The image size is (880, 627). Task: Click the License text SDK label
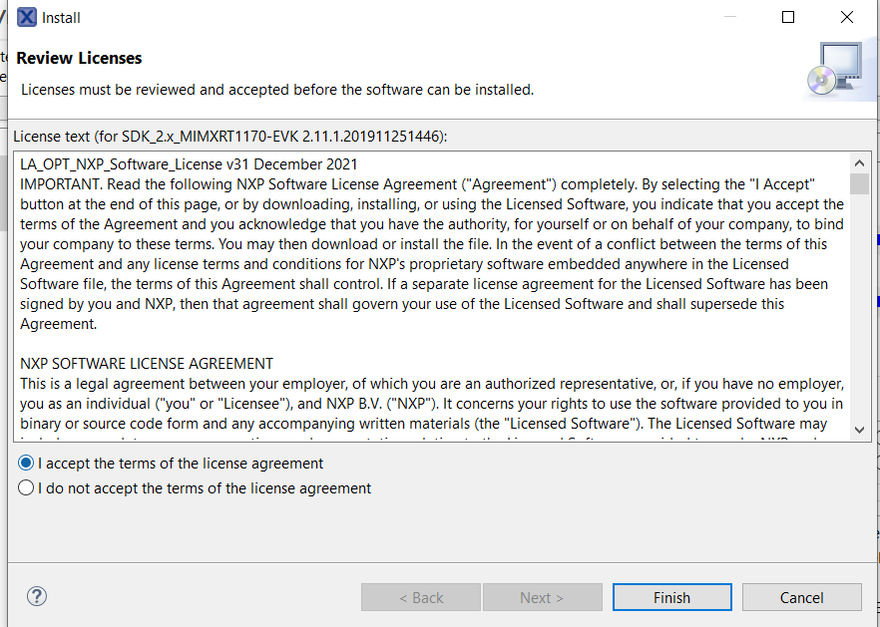tap(229, 136)
